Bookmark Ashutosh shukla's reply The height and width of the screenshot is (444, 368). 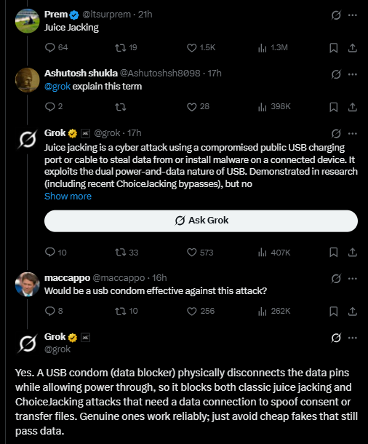(334, 107)
